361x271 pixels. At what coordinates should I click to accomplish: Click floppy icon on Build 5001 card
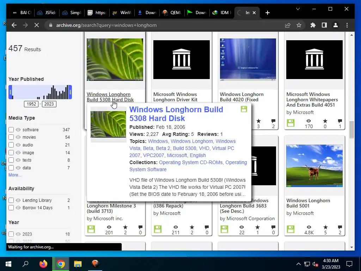(x=290, y=229)
